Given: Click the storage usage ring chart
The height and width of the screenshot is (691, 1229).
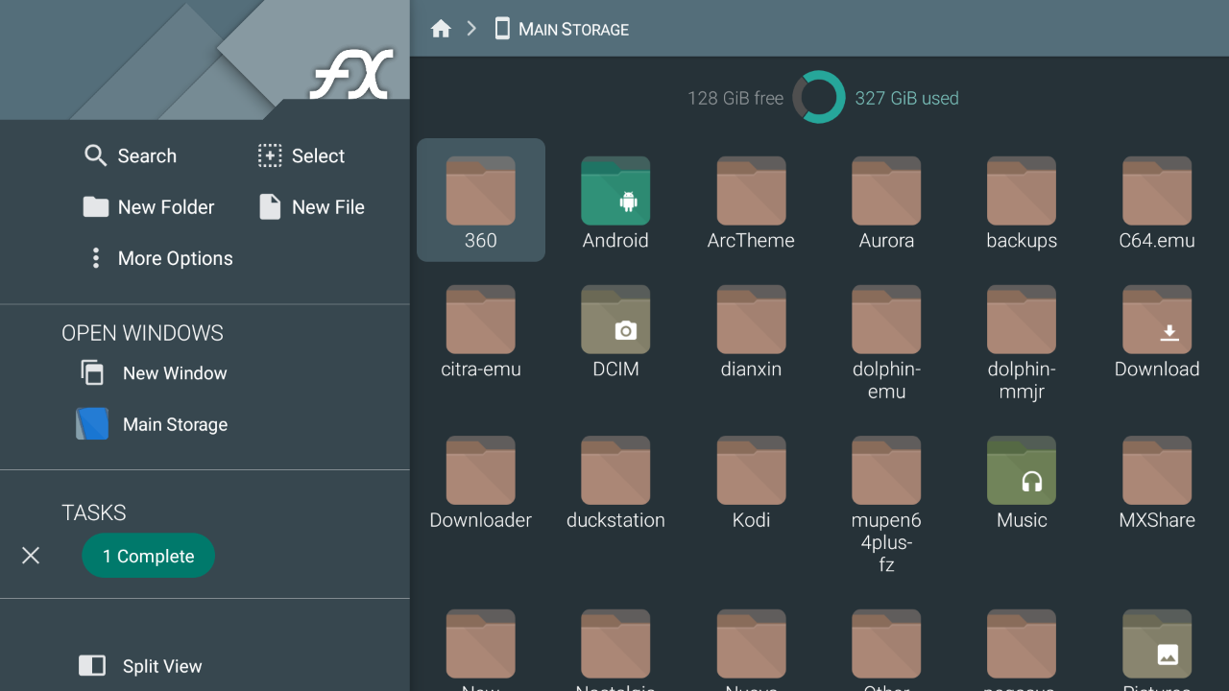Looking at the screenshot, I should (819, 98).
